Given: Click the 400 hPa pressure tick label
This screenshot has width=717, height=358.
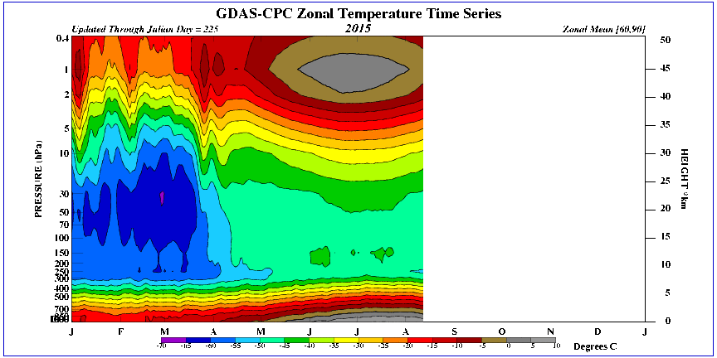Looking at the screenshot, I should pyautogui.click(x=62, y=288).
